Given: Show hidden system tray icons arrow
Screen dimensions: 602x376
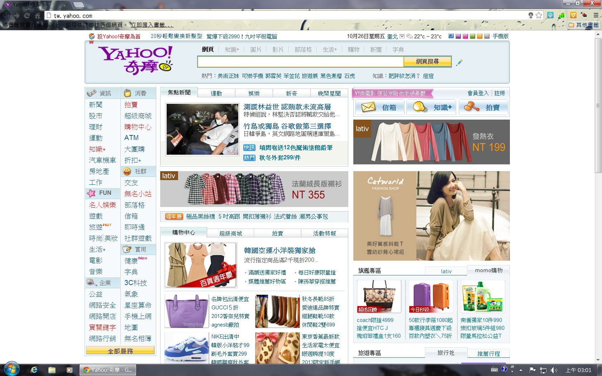Looking at the screenshot, I should point(521,370).
